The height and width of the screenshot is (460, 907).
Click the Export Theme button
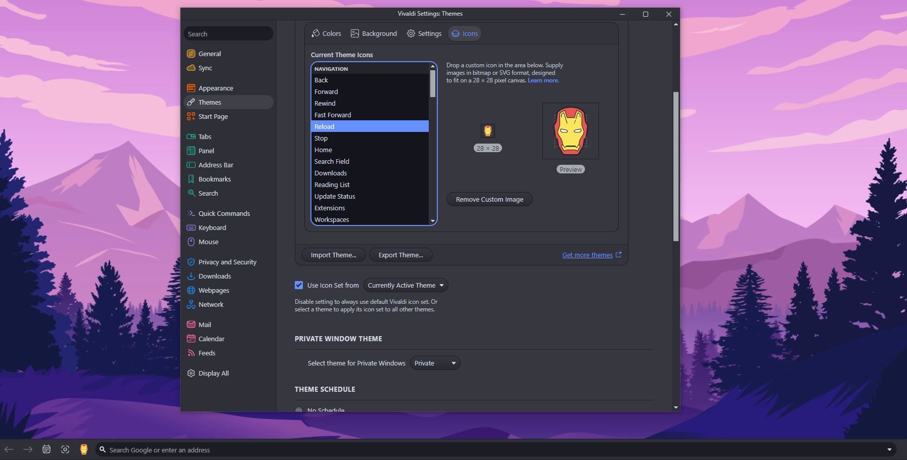coord(400,255)
